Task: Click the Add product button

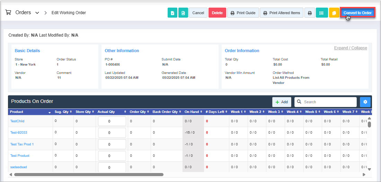Action: click(x=282, y=102)
